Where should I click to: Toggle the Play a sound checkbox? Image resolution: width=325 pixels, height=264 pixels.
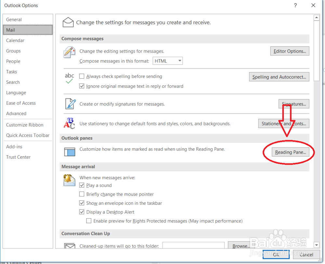[x=82, y=185]
